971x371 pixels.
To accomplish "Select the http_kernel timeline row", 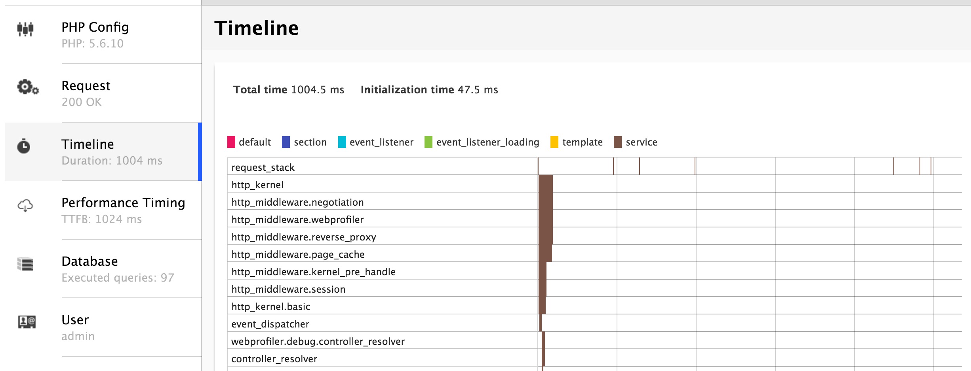I will pos(258,184).
